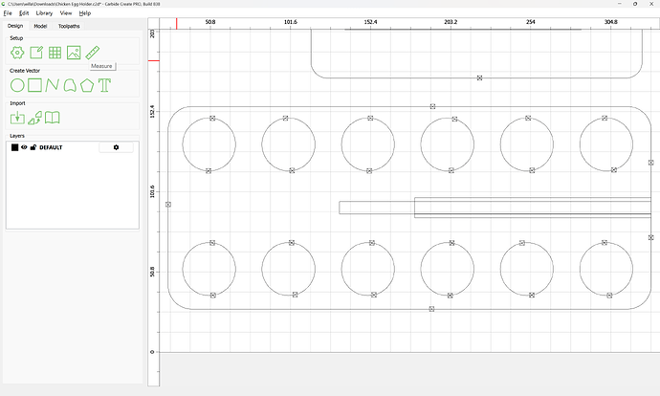660x396 pixels.
Task: Toggle the lock on the DEFAULT layer
Action: [33, 147]
